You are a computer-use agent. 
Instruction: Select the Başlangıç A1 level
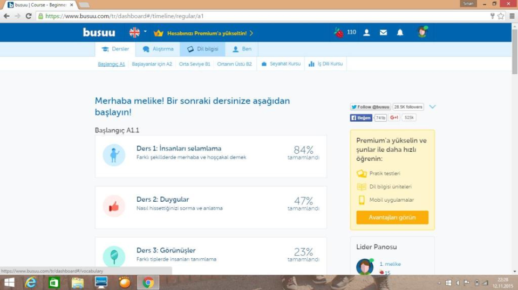pos(111,64)
